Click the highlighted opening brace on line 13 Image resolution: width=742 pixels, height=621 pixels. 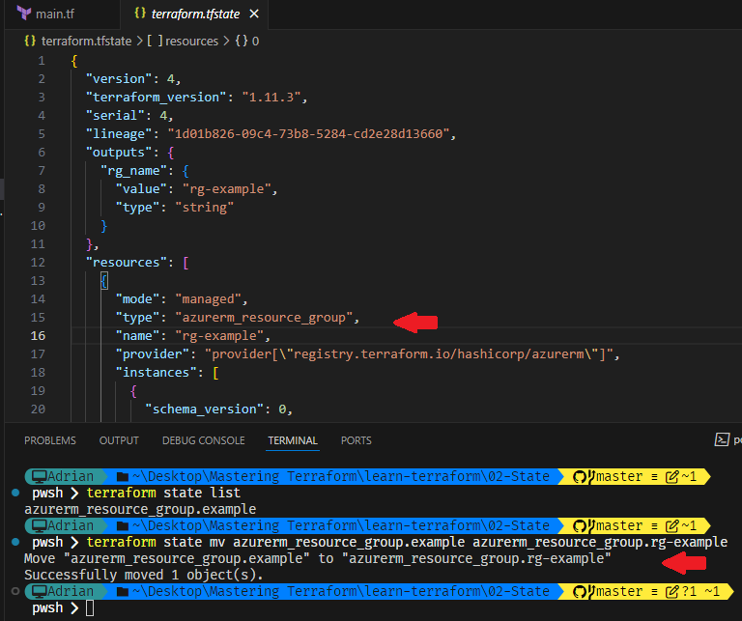104,281
